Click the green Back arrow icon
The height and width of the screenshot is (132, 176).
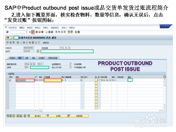(x=37, y=32)
